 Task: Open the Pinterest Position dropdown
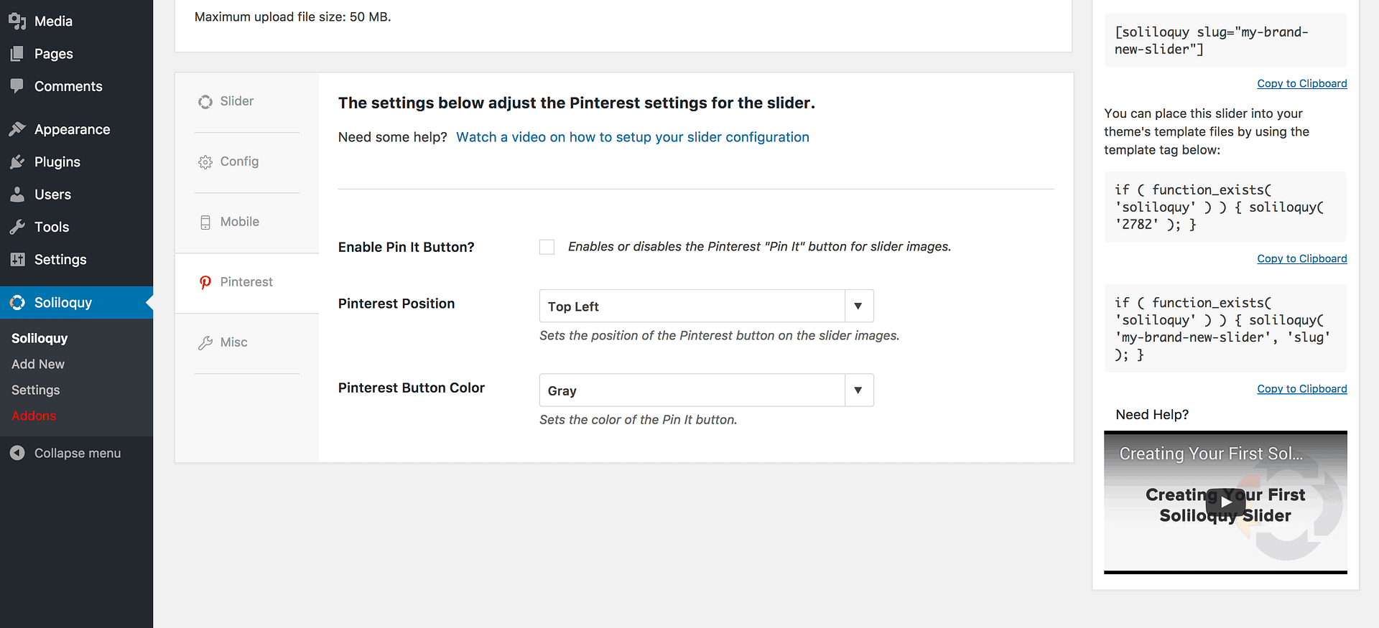coord(692,306)
